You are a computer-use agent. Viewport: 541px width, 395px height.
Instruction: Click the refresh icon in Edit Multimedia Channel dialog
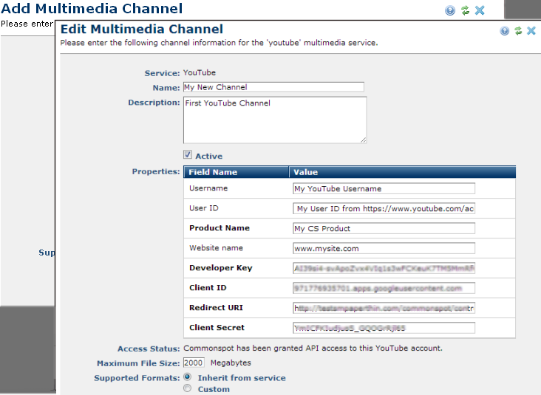tap(518, 31)
